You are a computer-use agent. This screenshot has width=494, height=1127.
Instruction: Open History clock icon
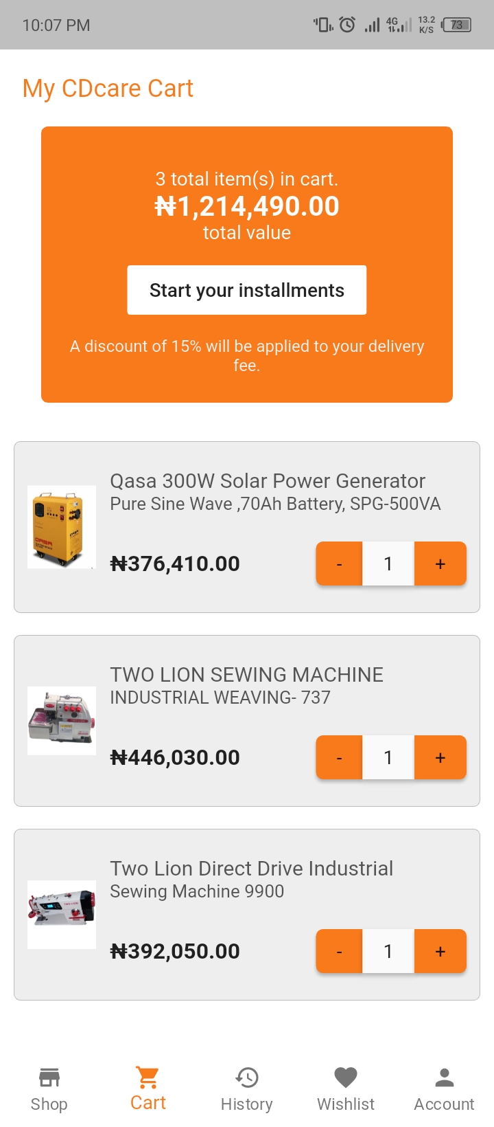coord(246,1078)
